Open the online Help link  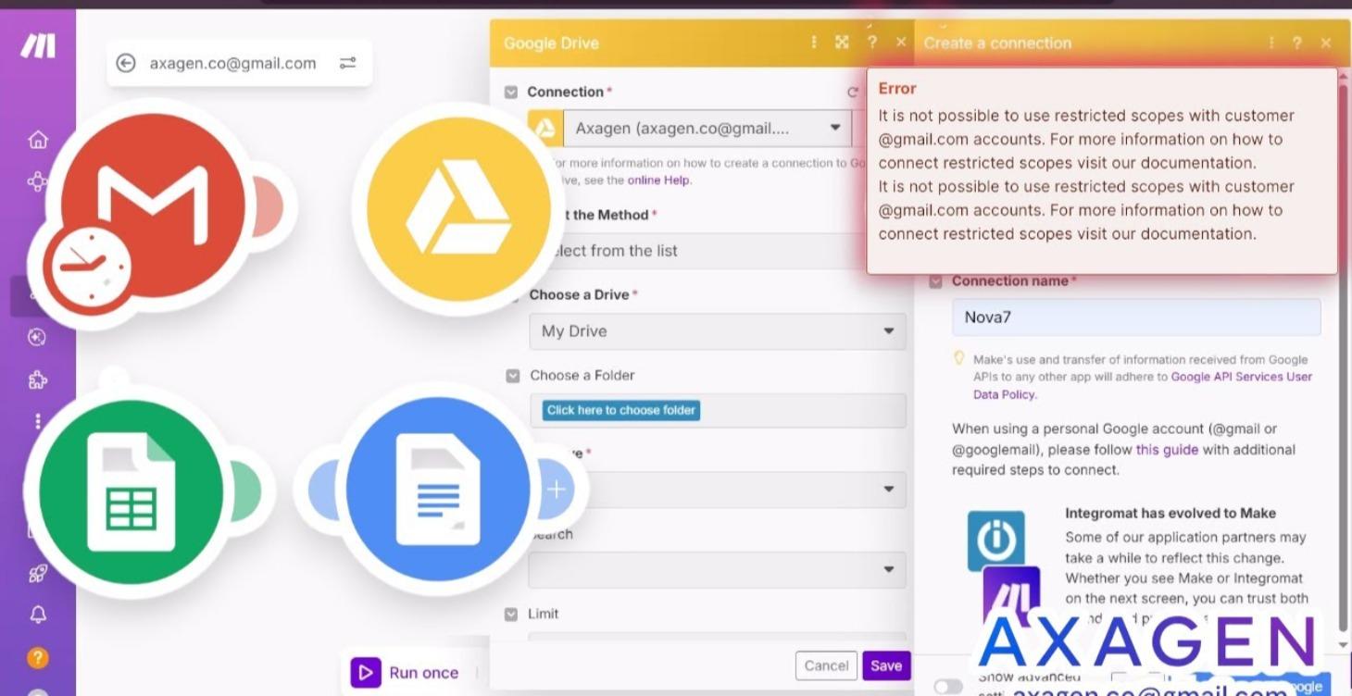(x=658, y=180)
